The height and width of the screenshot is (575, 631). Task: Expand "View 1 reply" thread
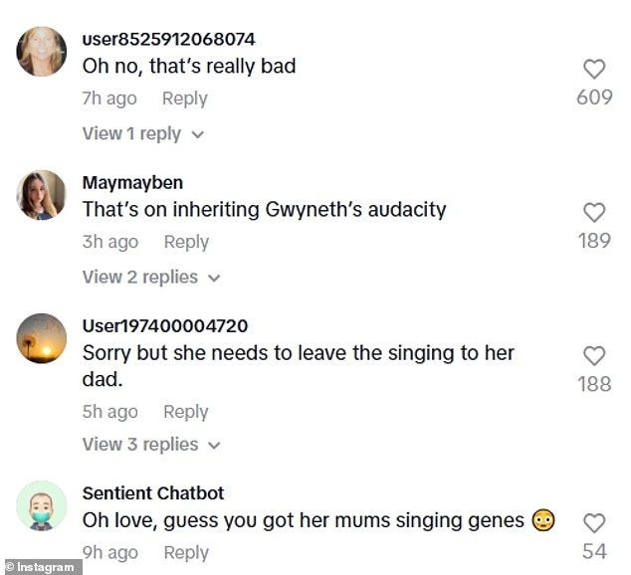pos(142,133)
